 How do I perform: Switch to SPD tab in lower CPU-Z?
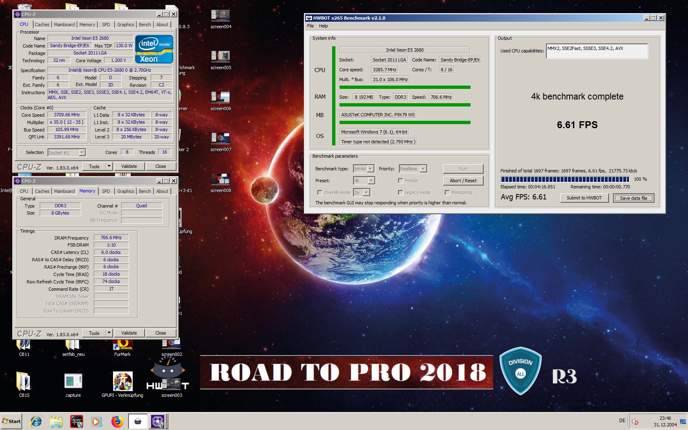coord(106,191)
